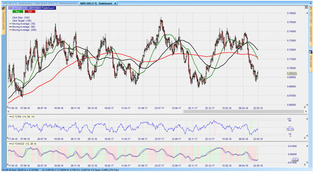
Task: Switch to the Wall Street CFD tab
Action: click(46, 3)
